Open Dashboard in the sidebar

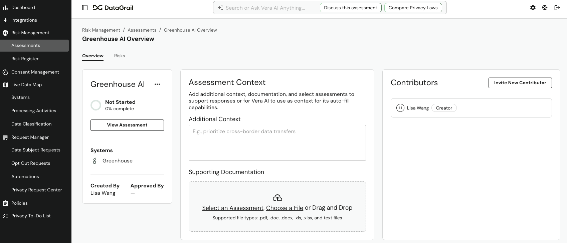[23, 7]
